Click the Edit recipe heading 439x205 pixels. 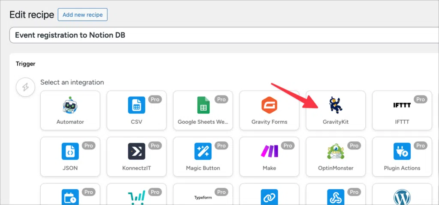pos(32,15)
